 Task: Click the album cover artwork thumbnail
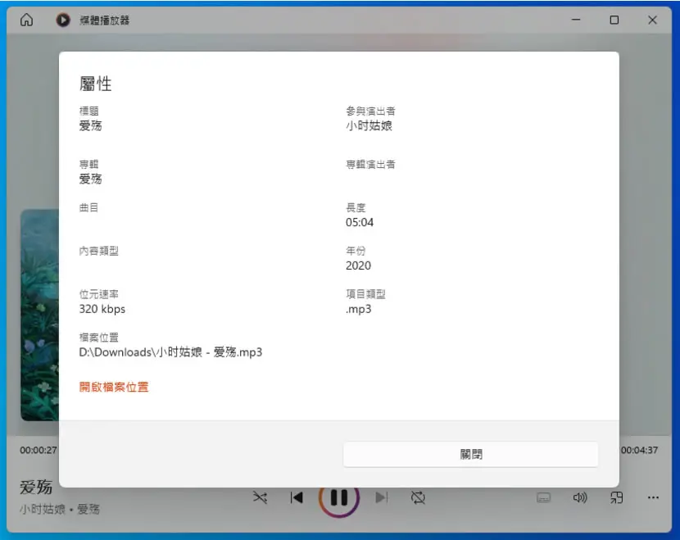pos(39,315)
